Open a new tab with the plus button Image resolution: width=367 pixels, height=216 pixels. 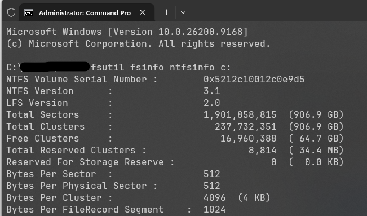coord(166,12)
